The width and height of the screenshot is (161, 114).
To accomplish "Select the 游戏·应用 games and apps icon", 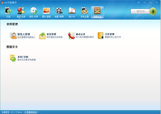I will click(x=21, y=10).
